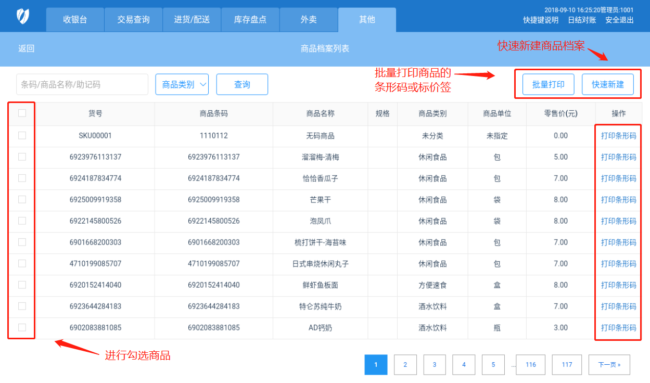The height and width of the screenshot is (383, 650).
Task: Click the 快速新建 button
Action: 607,84
